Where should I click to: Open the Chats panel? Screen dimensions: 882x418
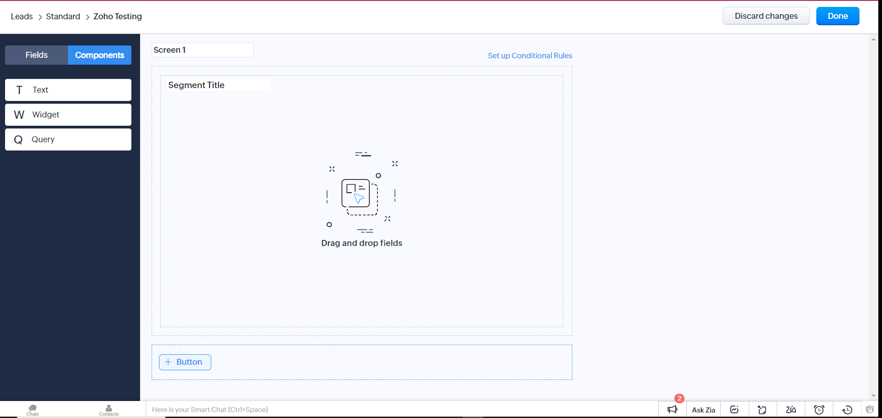pyautogui.click(x=33, y=410)
